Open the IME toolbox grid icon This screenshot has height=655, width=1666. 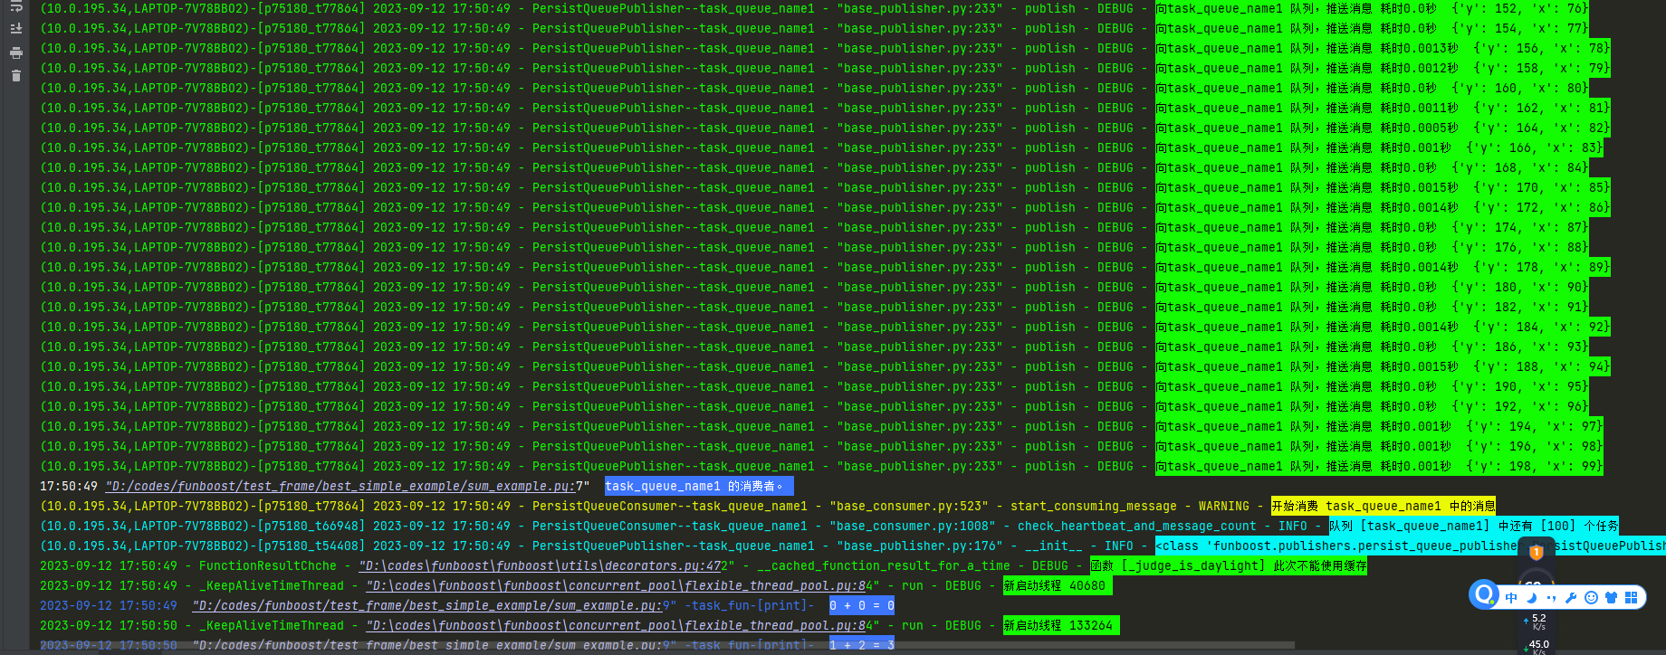click(x=1631, y=597)
